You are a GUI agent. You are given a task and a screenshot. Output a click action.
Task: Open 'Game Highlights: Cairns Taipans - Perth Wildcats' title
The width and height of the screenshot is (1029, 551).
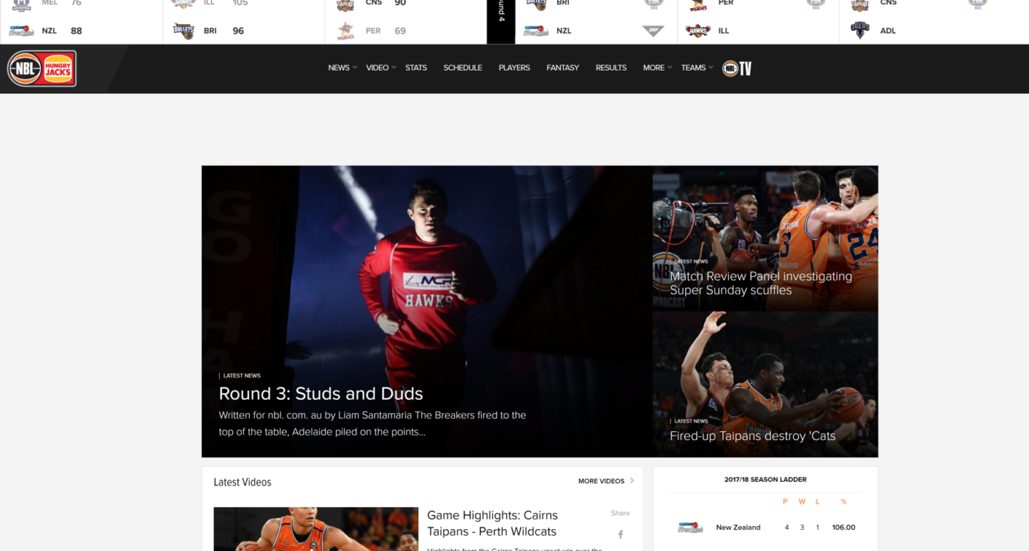pyautogui.click(x=492, y=523)
